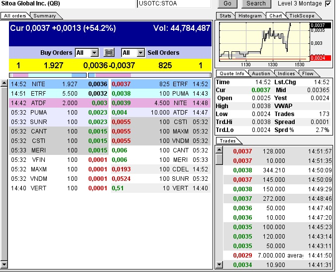Open the Sell Orders filter dropdown
The width and height of the screenshot is (336, 272).
click(x=140, y=53)
